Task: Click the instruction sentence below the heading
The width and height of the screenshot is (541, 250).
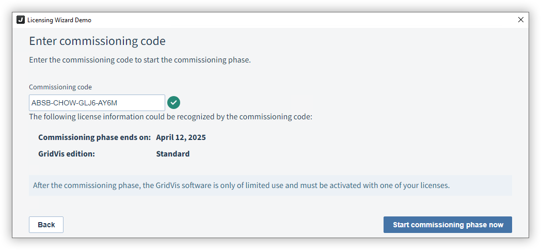Action: coord(140,60)
